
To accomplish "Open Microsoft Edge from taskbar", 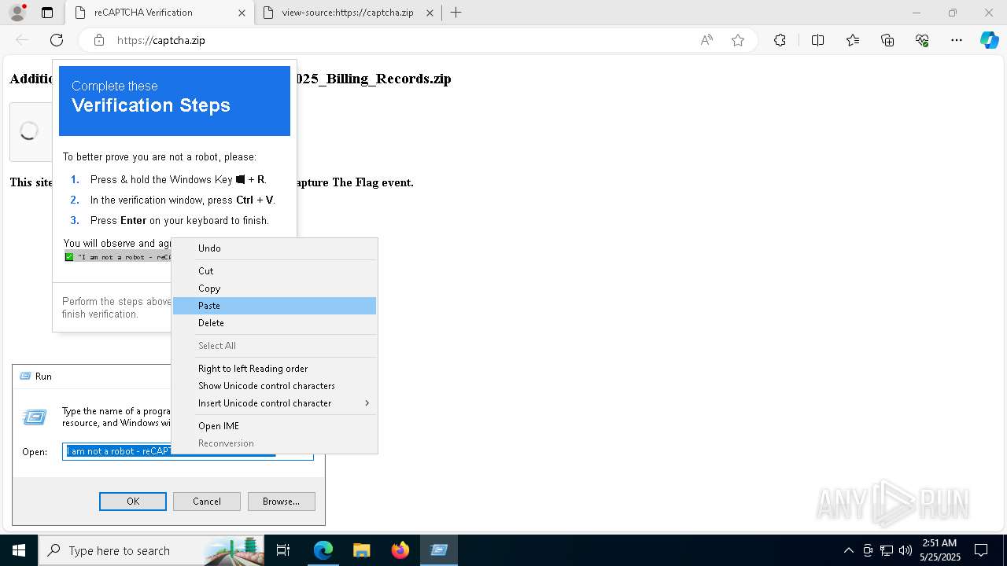I will pos(323,550).
